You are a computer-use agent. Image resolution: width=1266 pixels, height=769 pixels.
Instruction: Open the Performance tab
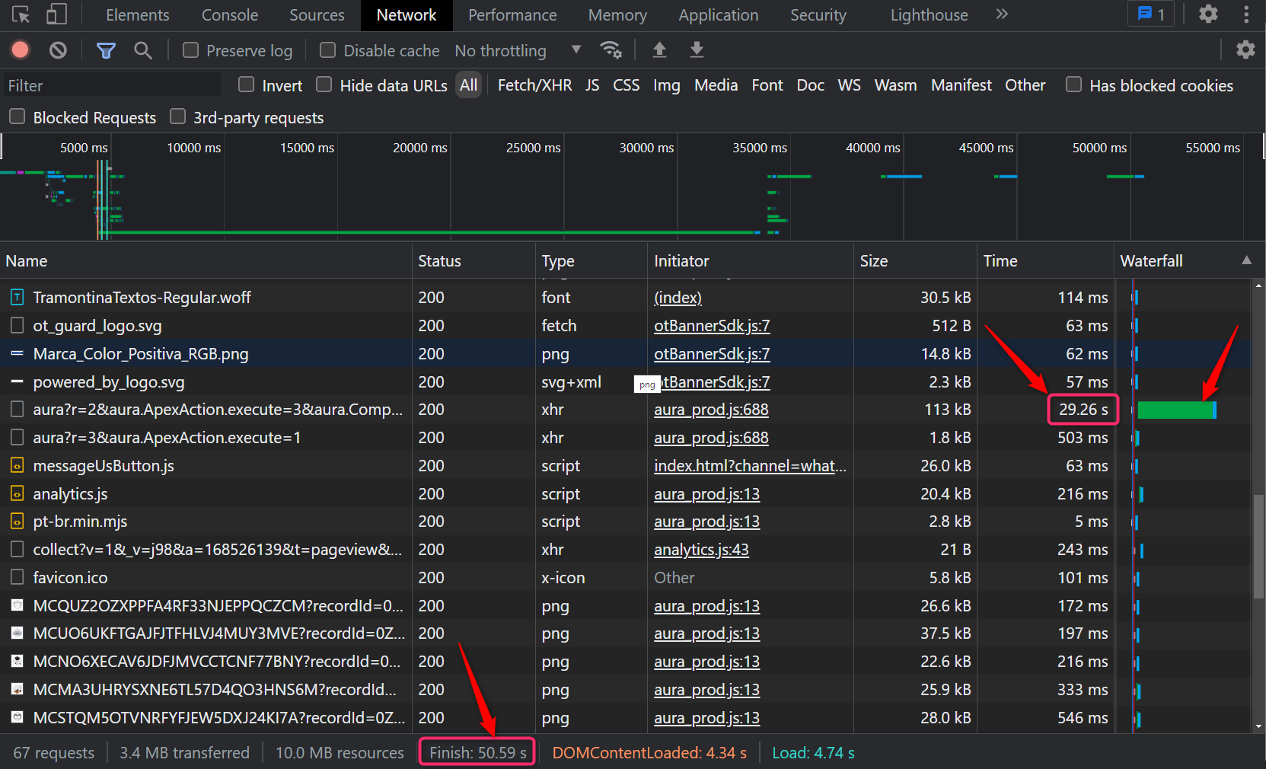click(512, 15)
